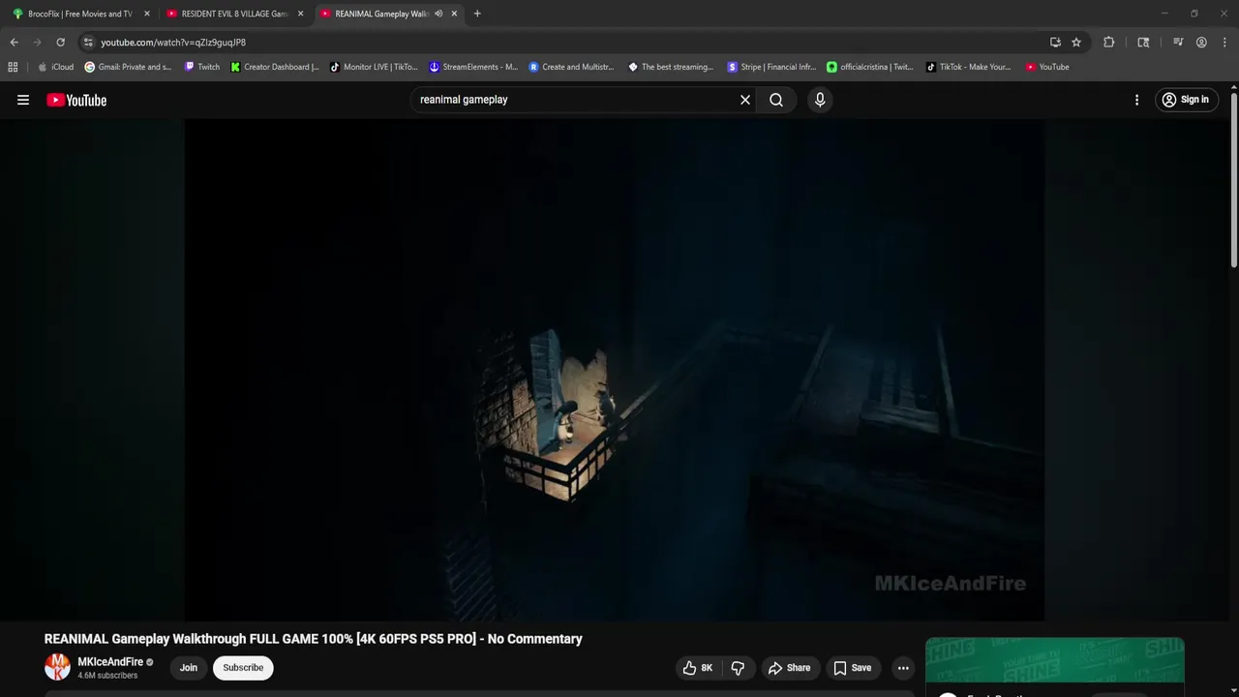Select the video title text
The width and height of the screenshot is (1239, 697).
point(314,639)
